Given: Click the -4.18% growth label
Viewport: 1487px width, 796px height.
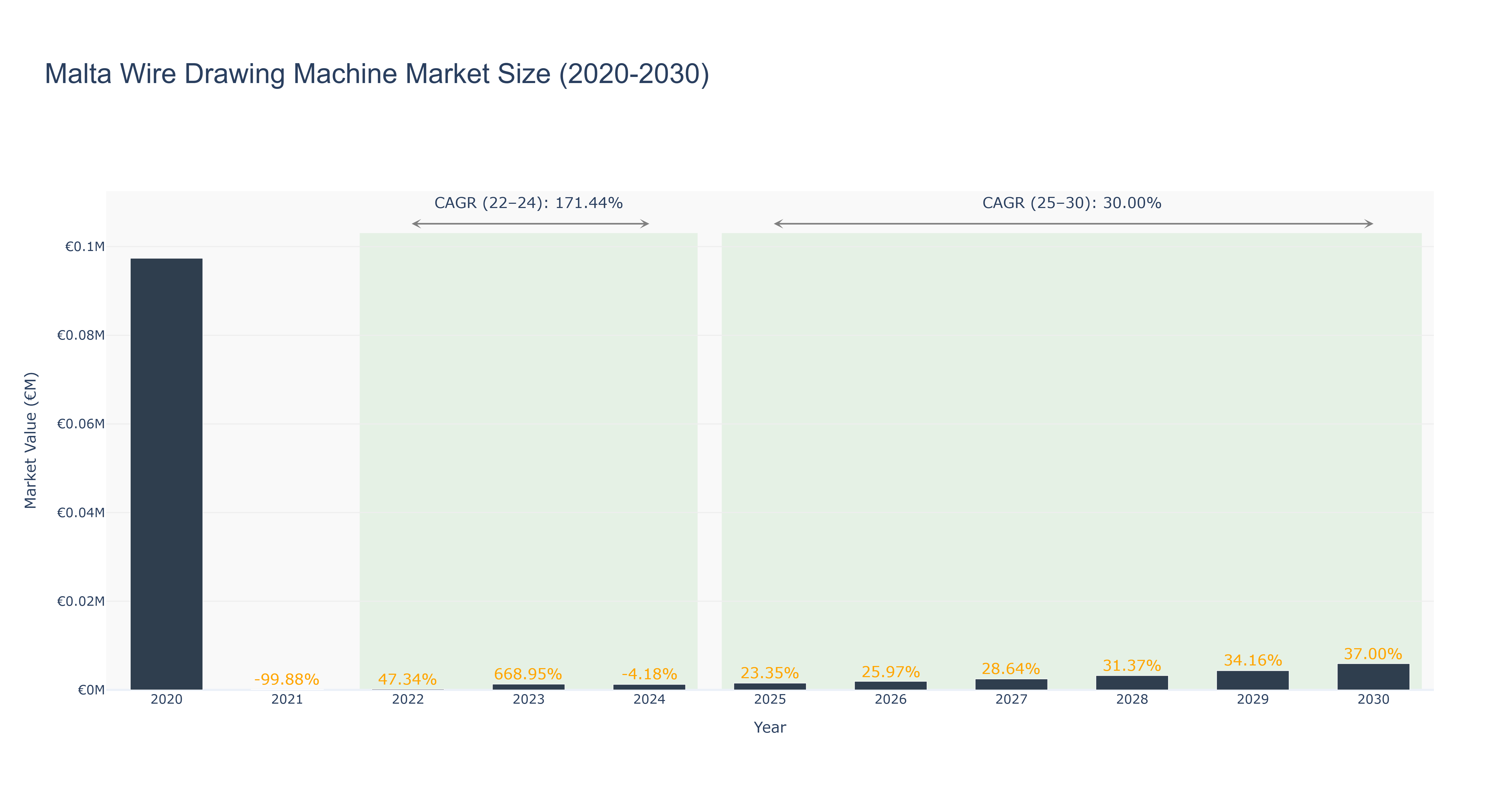Looking at the screenshot, I should pyautogui.click(x=650, y=674).
